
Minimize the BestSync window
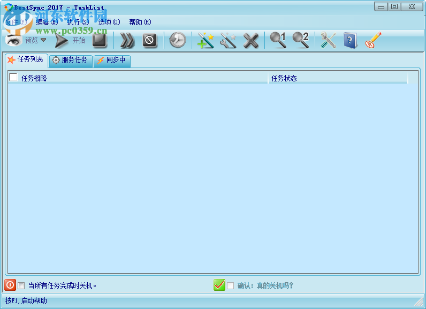click(381, 6)
